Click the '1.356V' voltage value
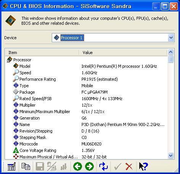 [x=88, y=150]
